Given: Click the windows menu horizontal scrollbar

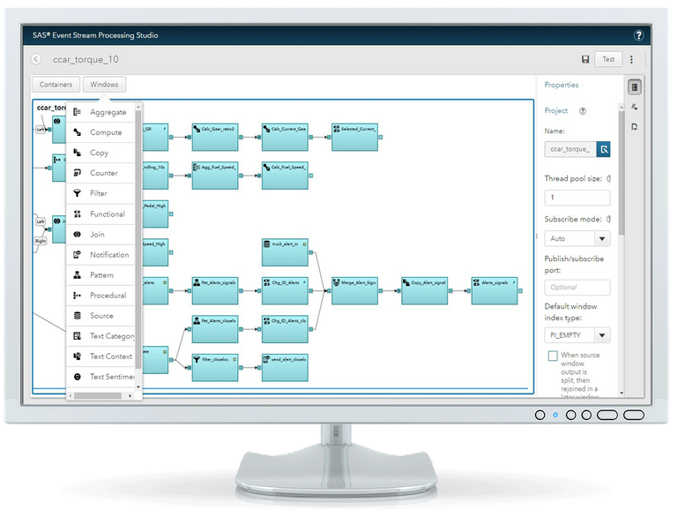Looking at the screenshot, I should point(98,395).
